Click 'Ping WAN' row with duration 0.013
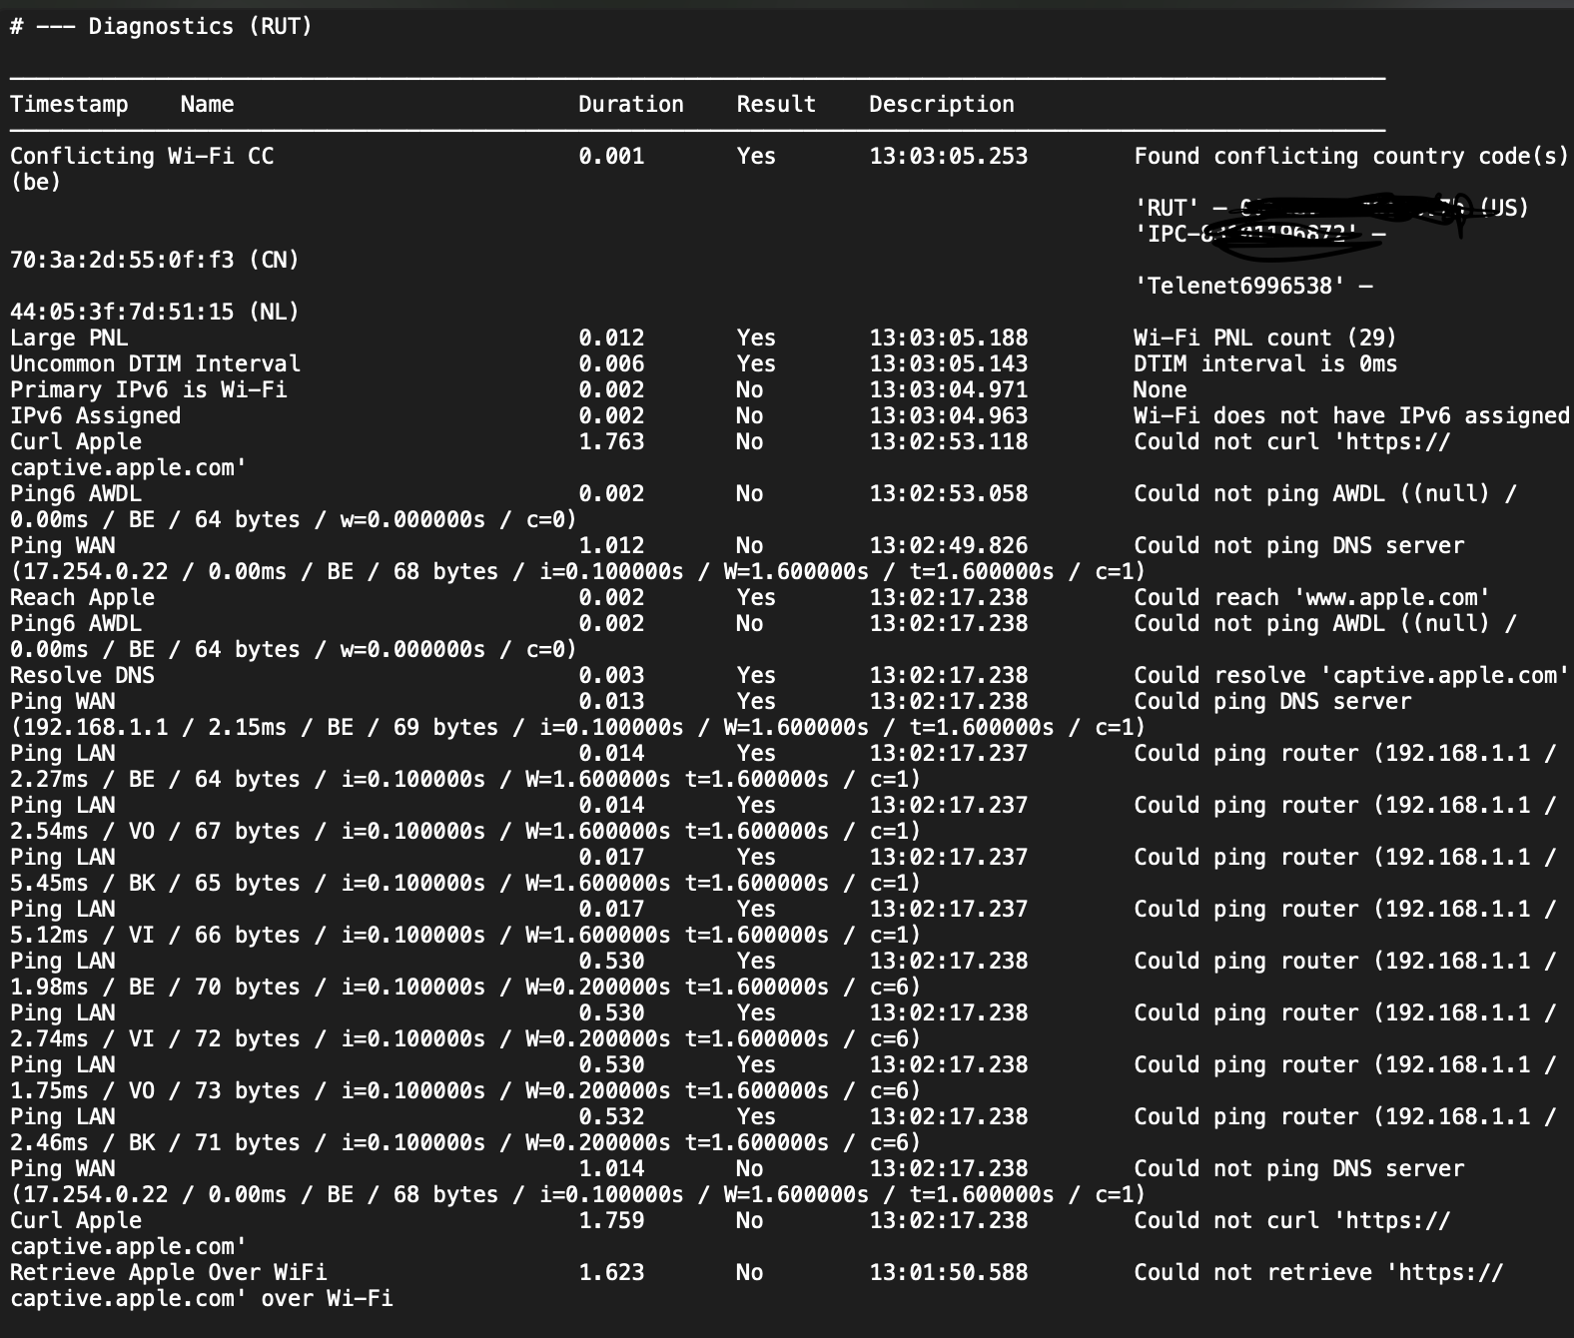This screenshot has height=1338, width=1574. point(62,701)
